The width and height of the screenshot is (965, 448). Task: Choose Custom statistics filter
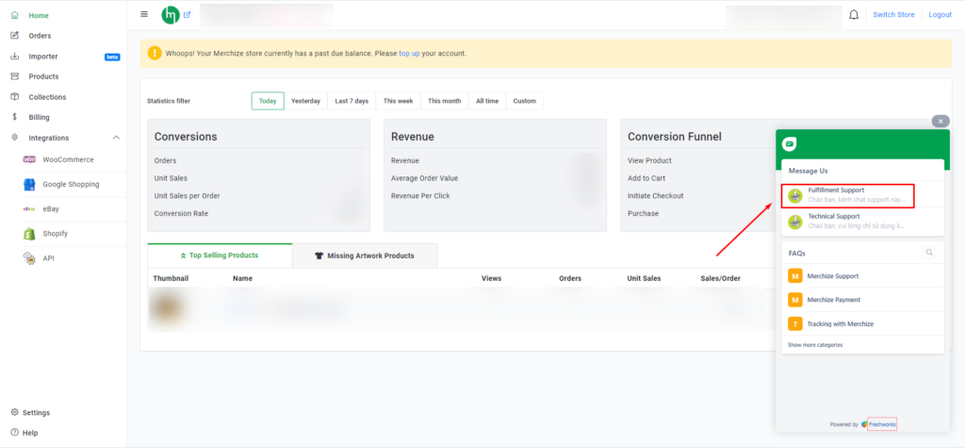tap(524, 101)
